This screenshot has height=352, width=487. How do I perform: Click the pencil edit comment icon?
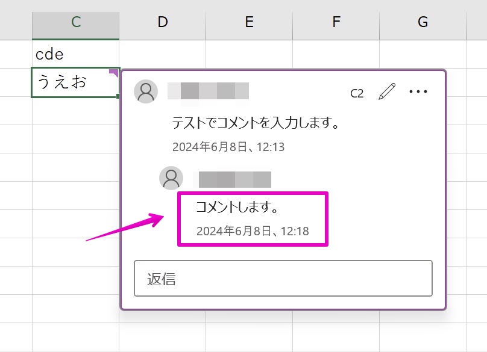(387, 91)
